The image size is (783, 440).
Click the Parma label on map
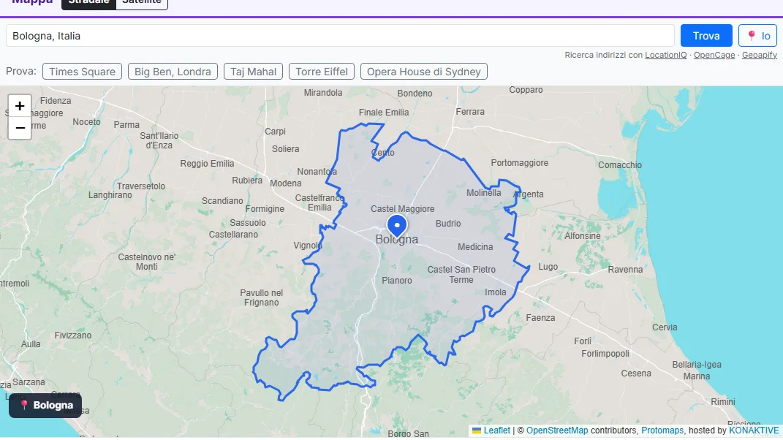126,125
